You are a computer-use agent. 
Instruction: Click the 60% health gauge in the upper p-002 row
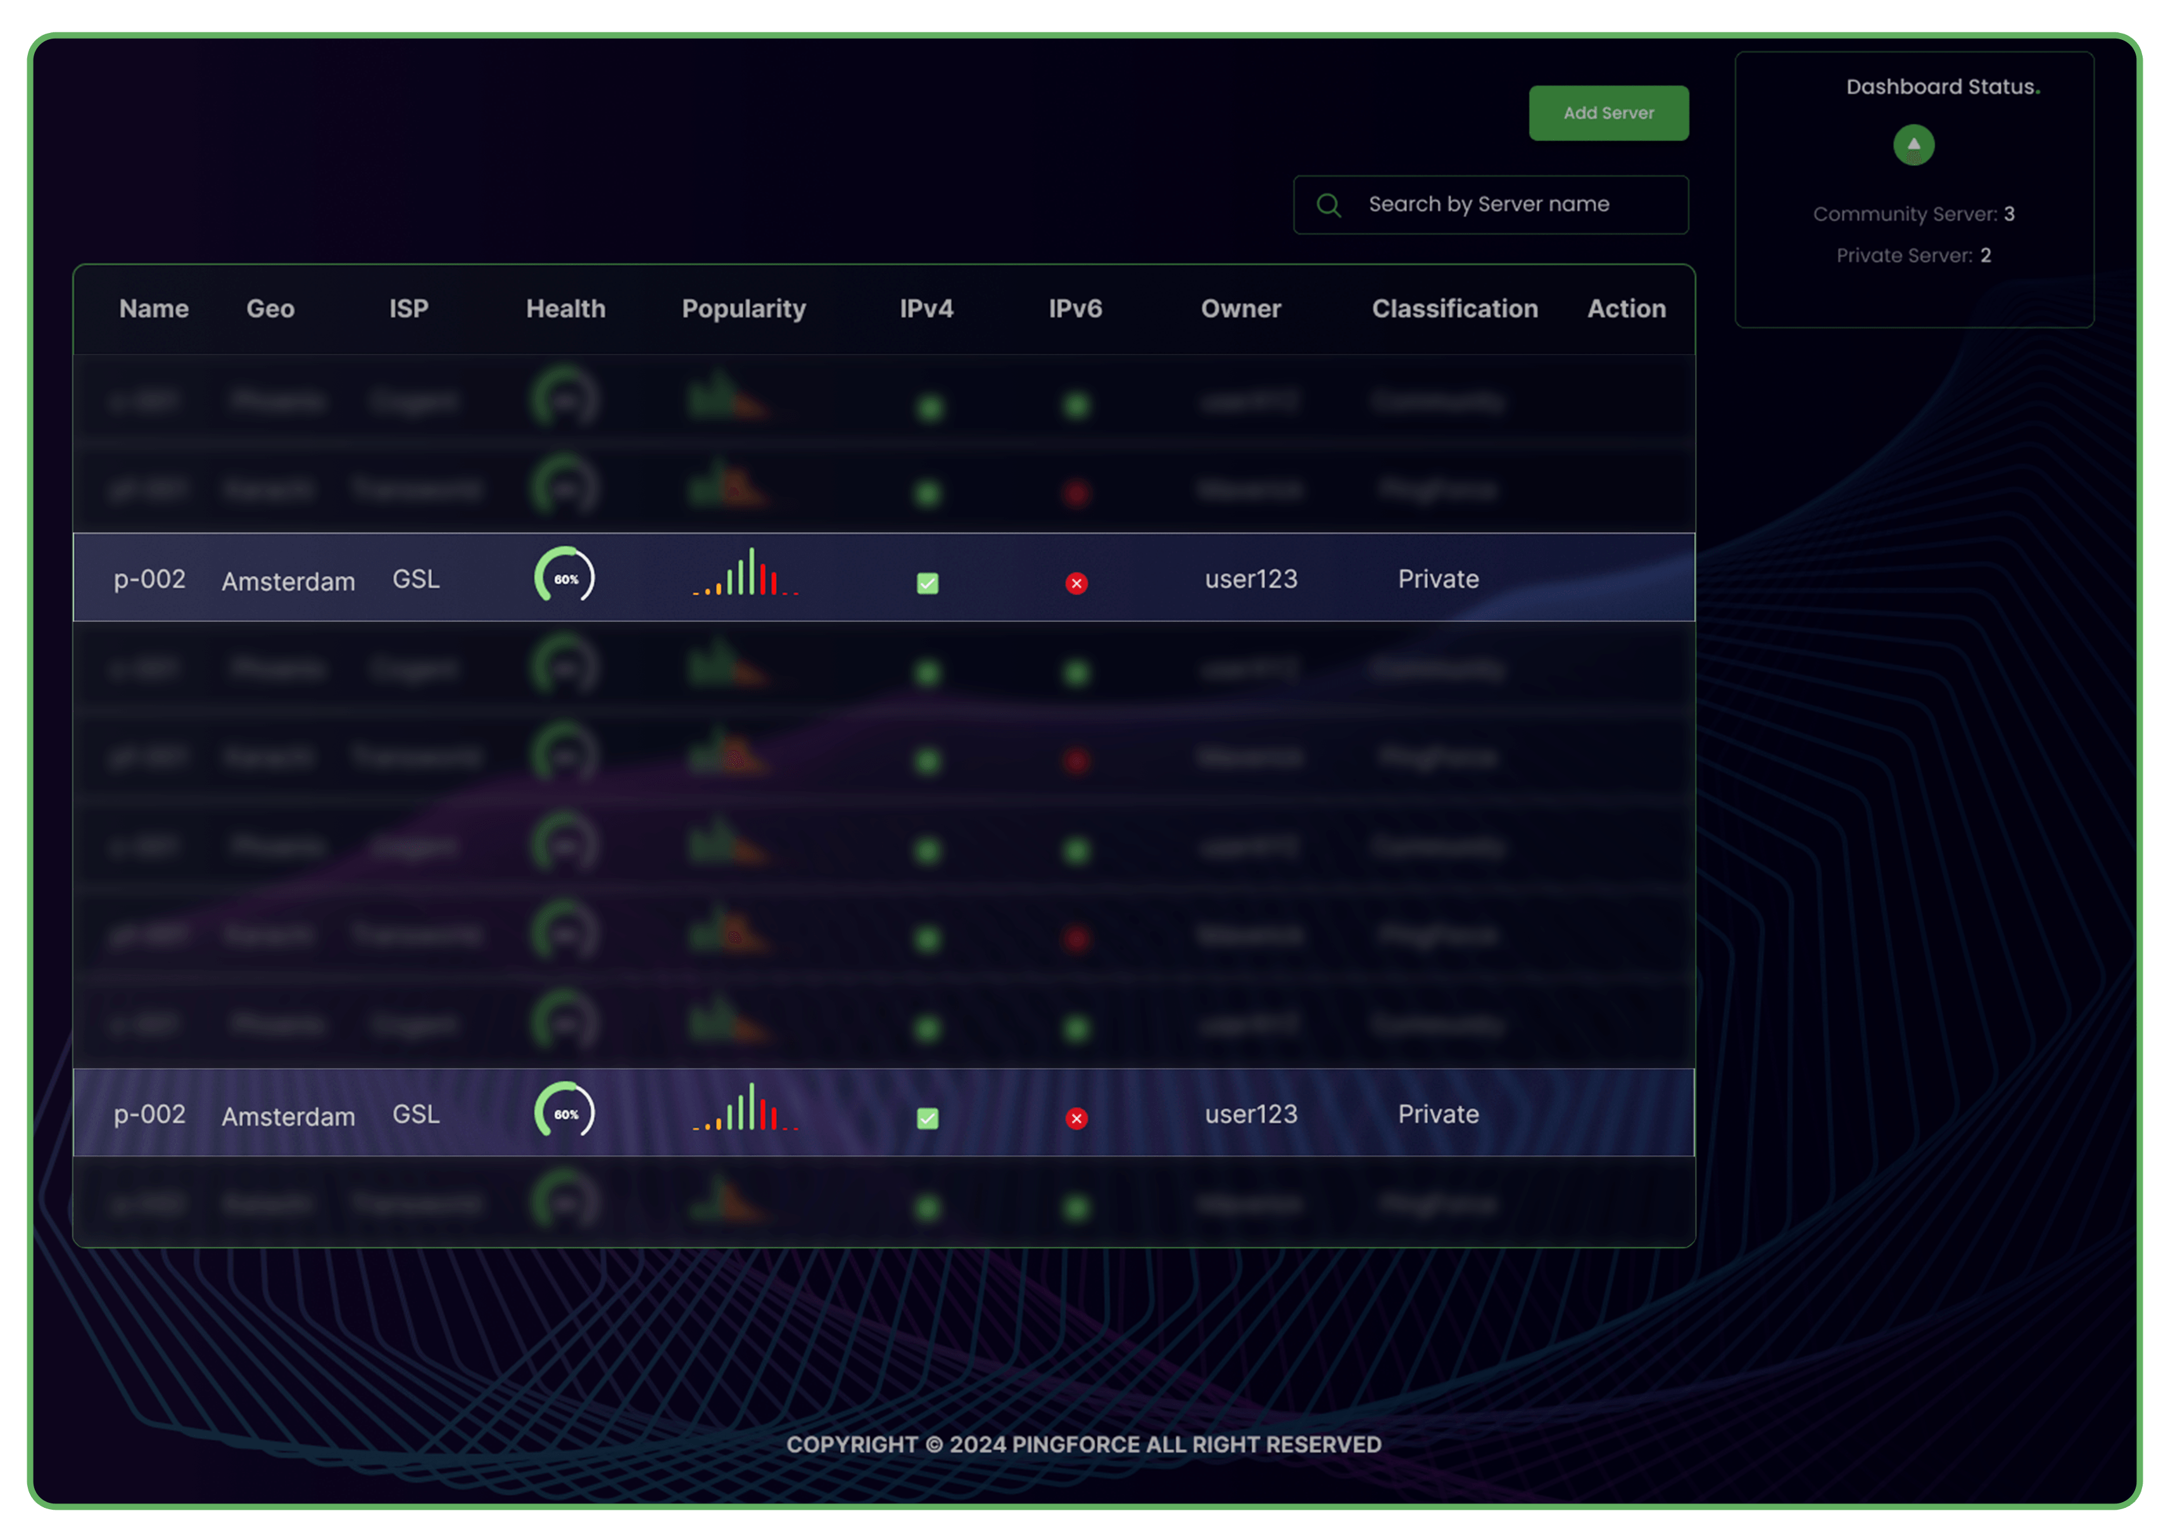click(x=564, y=576)
